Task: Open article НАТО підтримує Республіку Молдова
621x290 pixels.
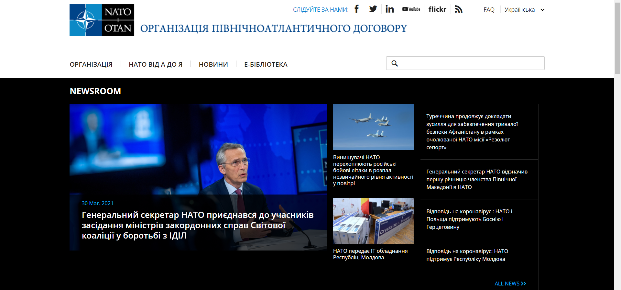Action: (467, 255)
